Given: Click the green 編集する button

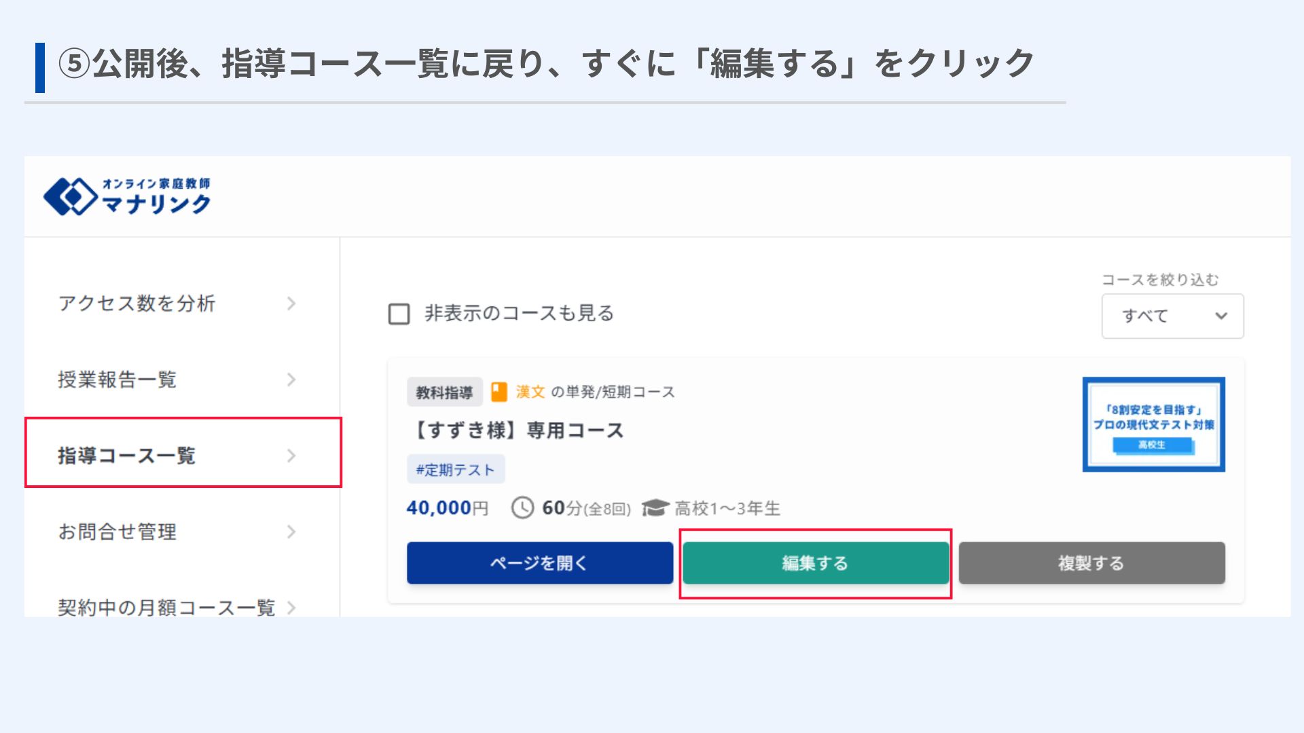Looking at the screenshot, I should pos(816,563).
